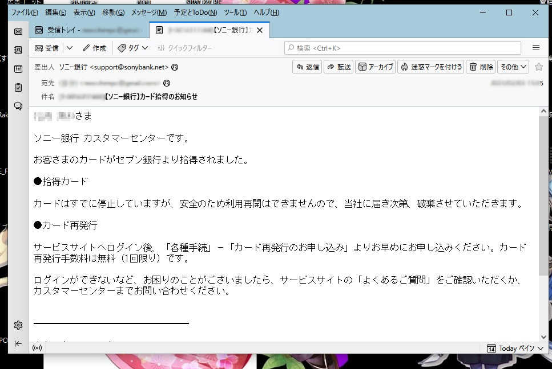Expand the Today ペイン chevron
The height and width of the screenshot is (369, 552).
coord(541,348)
